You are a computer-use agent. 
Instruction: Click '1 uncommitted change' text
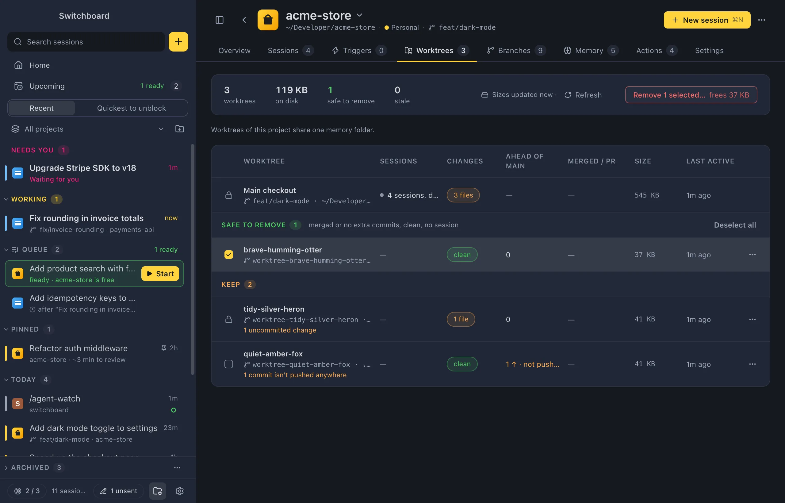coord(280,330)
